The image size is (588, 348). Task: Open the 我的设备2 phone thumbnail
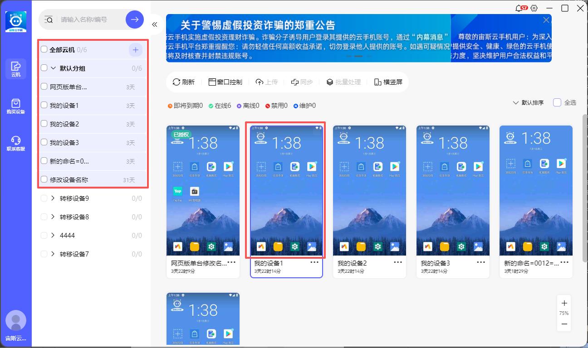(369, 190)
